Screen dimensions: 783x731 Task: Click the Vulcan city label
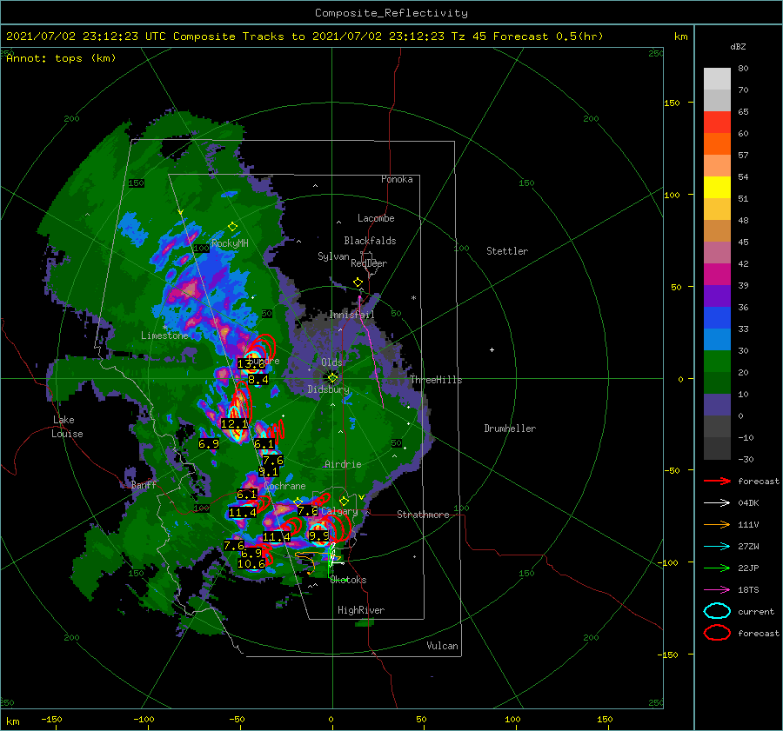click(443, 646)
